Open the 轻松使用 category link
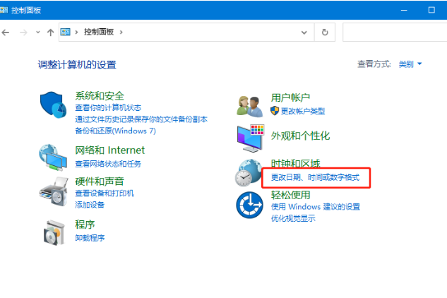The width and height of the screenshot is (447, 298). coord(290,195)
